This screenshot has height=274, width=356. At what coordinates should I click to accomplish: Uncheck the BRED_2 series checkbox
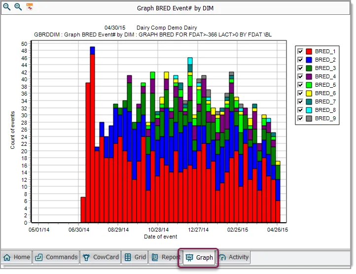click(x=300, y=60)
